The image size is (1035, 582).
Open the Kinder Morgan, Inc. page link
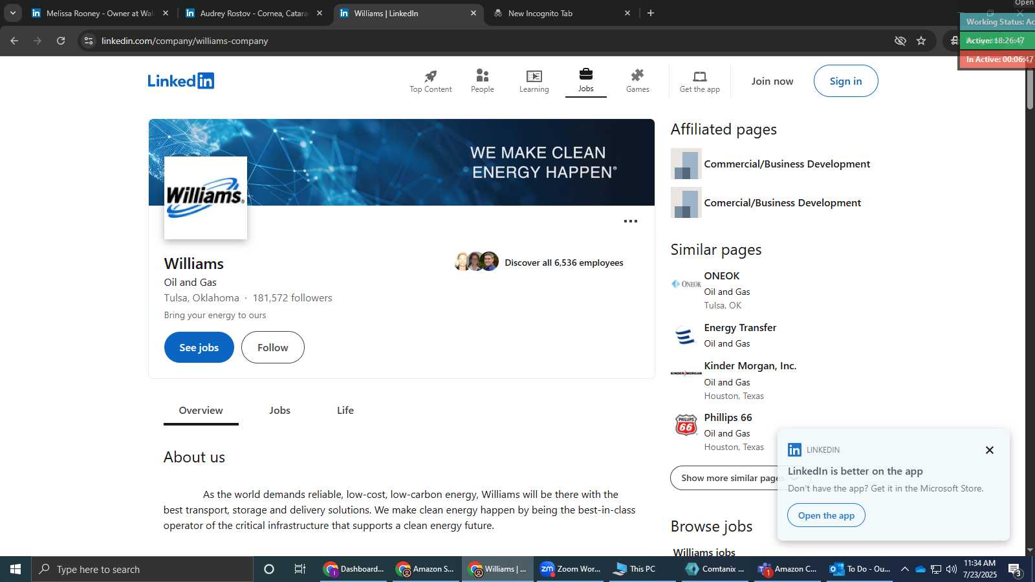point(750,366)
